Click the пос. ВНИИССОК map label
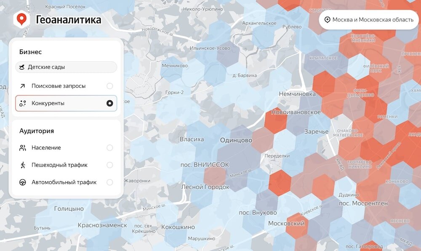 pos(205,165)
